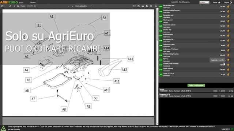Go to Home link
234x131 pixels.
click(x=215, y=3)
